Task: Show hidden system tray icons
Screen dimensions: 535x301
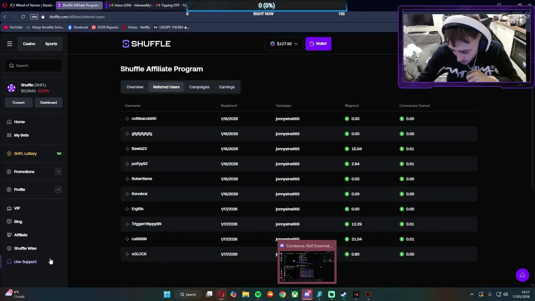Action: (x=472, y=294)
